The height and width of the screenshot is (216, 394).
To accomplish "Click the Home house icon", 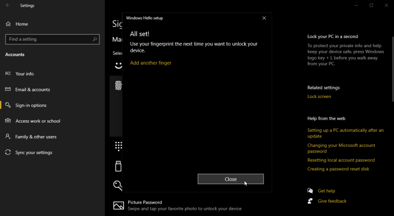I will point(8,24).
